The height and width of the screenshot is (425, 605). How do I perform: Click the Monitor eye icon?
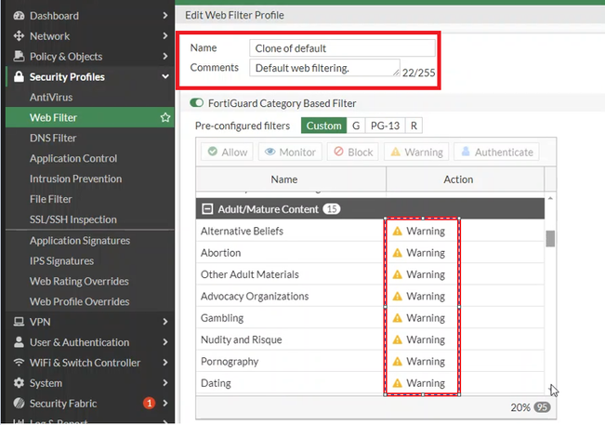point(270,152)
